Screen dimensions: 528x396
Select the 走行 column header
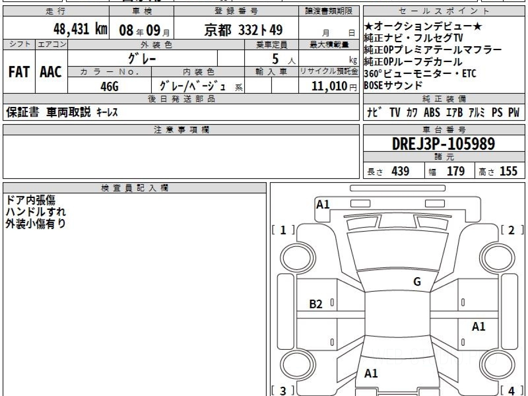coord(55,11)
